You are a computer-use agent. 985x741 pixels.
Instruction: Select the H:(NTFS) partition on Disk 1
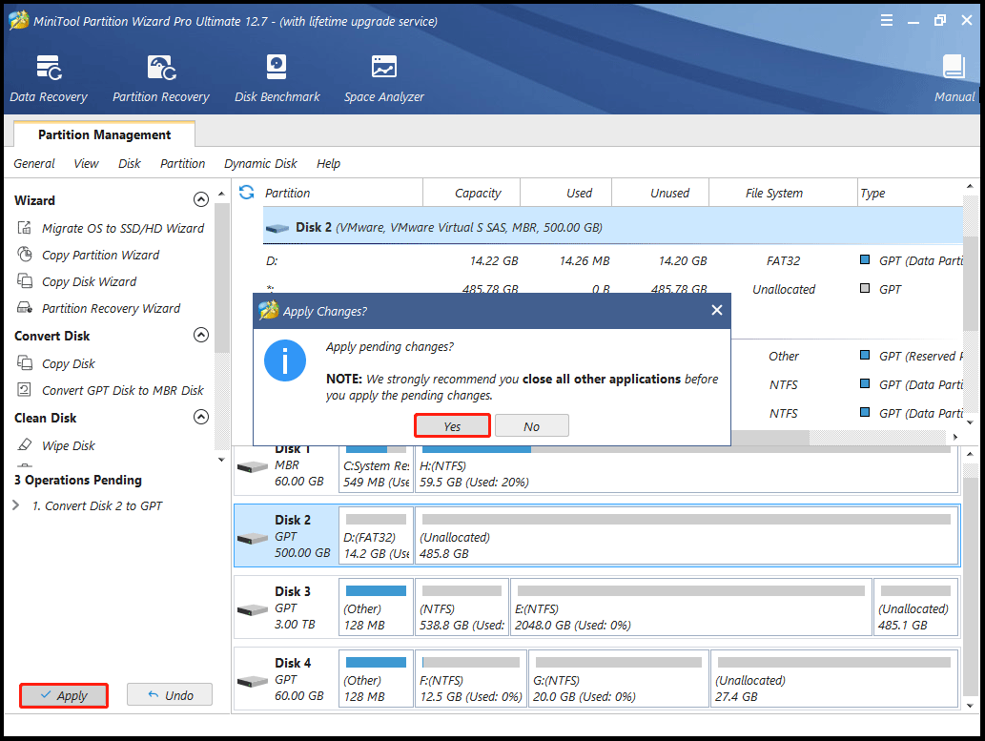(x=687, y=469)
